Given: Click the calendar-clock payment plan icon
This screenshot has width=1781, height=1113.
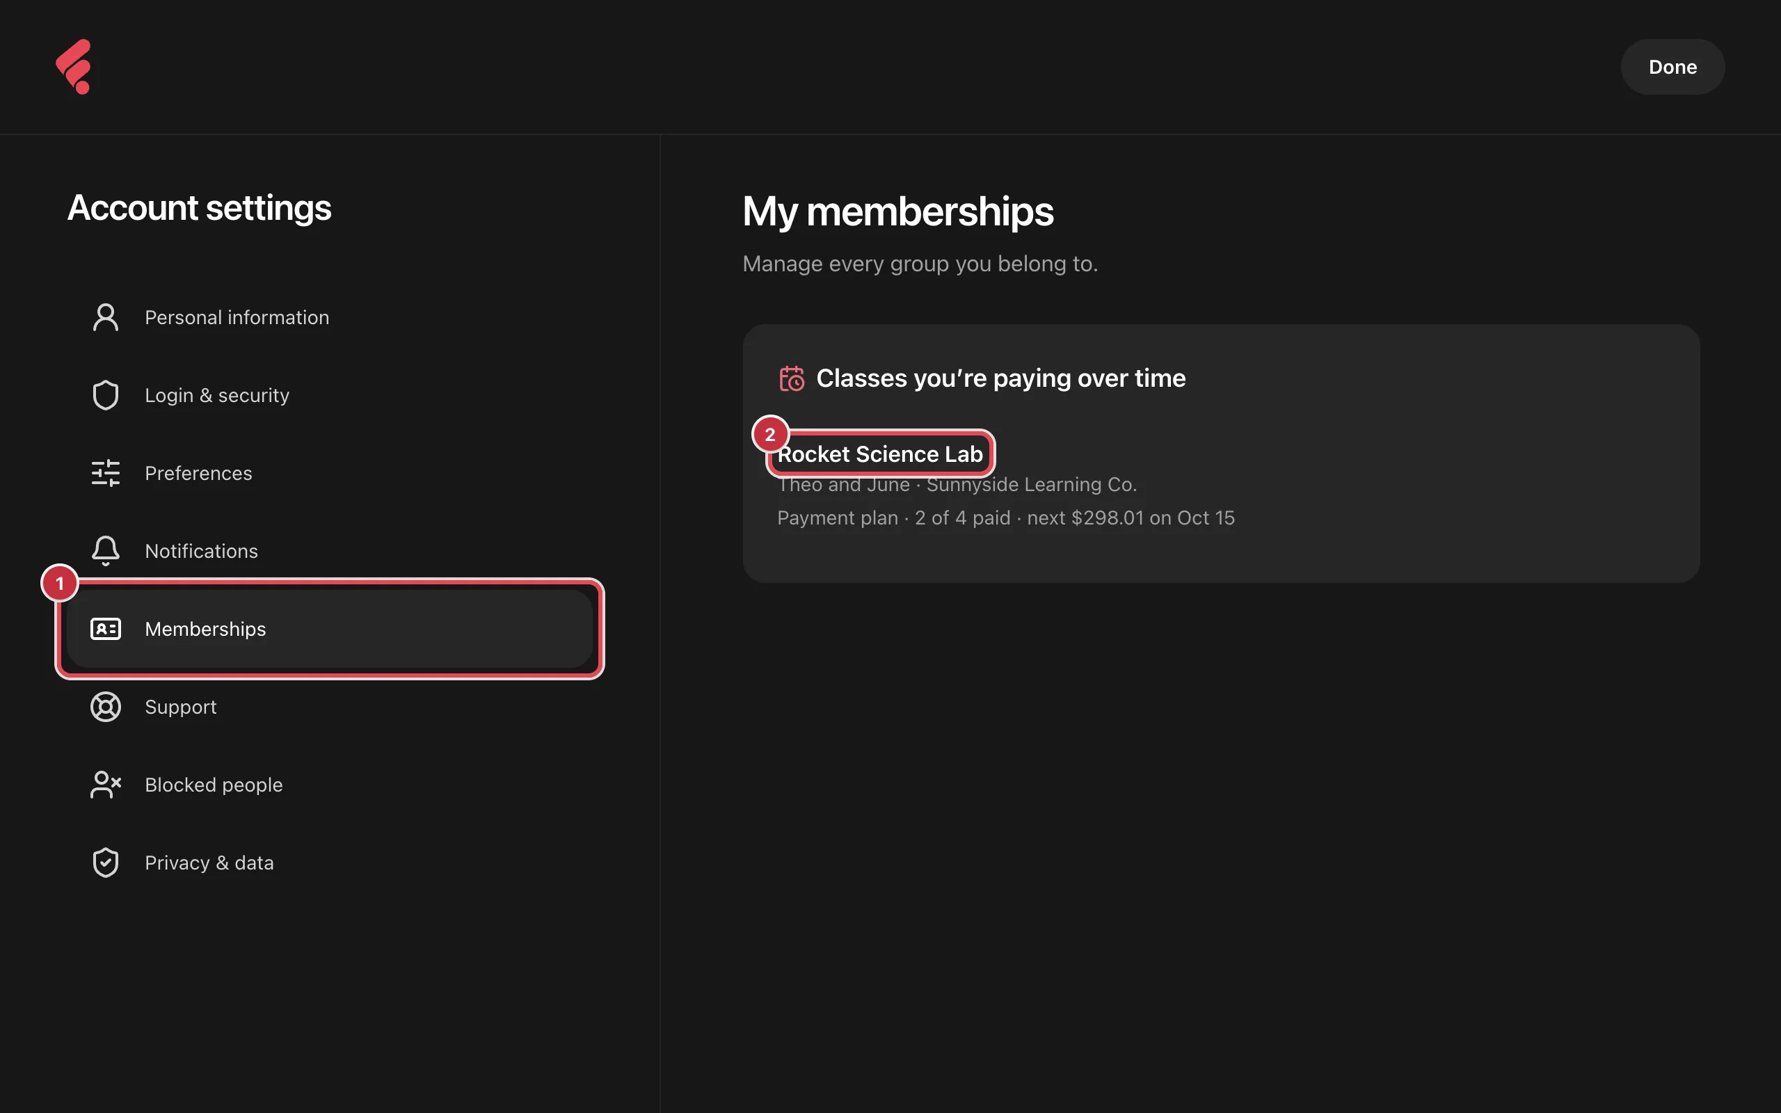Looking at the screenshot, I should click(x=792, y=378).
